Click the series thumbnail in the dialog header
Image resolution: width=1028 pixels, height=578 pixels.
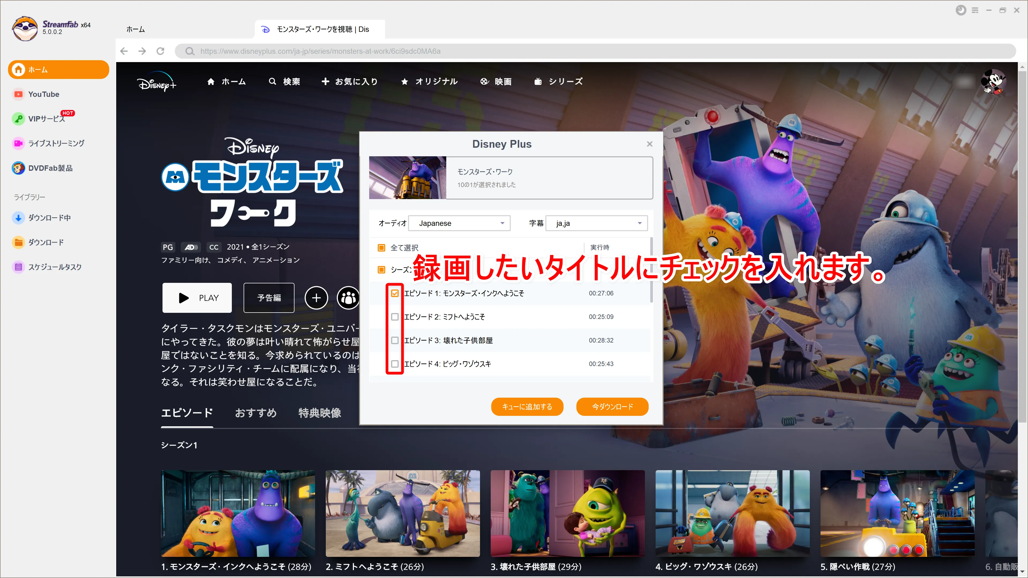(407, 177)
